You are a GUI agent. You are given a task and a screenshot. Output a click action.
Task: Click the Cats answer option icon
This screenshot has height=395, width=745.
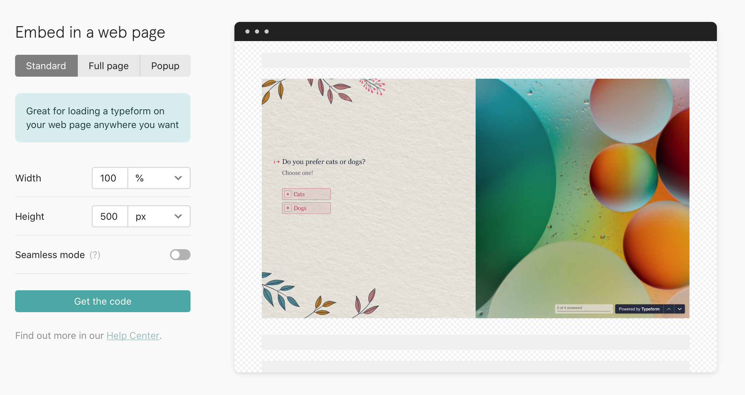(x=288, y=194)
